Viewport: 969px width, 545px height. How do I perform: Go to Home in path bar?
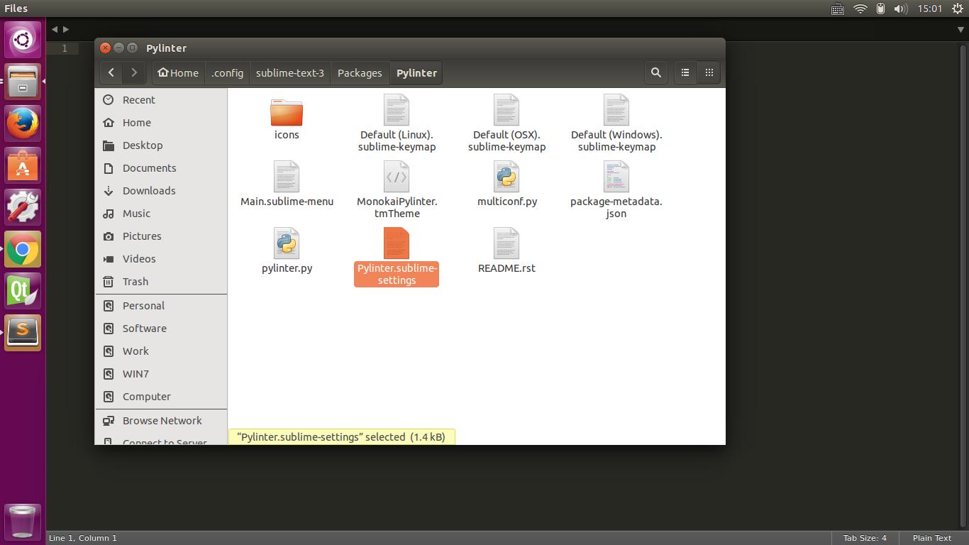(178, 72)
